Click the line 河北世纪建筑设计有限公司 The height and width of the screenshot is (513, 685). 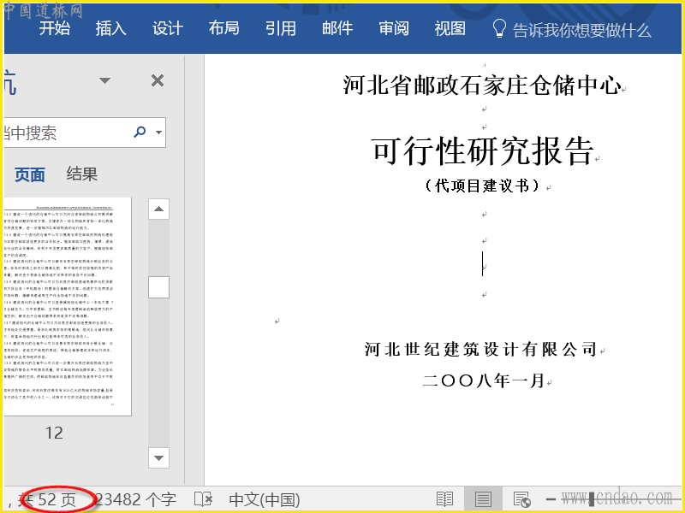[481, 349]
